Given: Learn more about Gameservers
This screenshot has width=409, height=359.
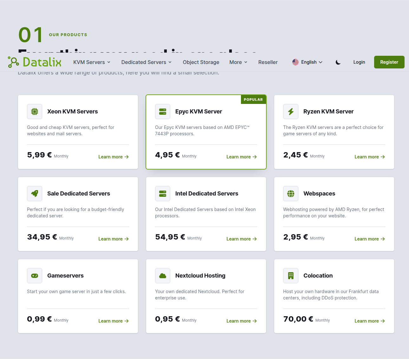Looking at the screenshot, I should tap(114, 321).
